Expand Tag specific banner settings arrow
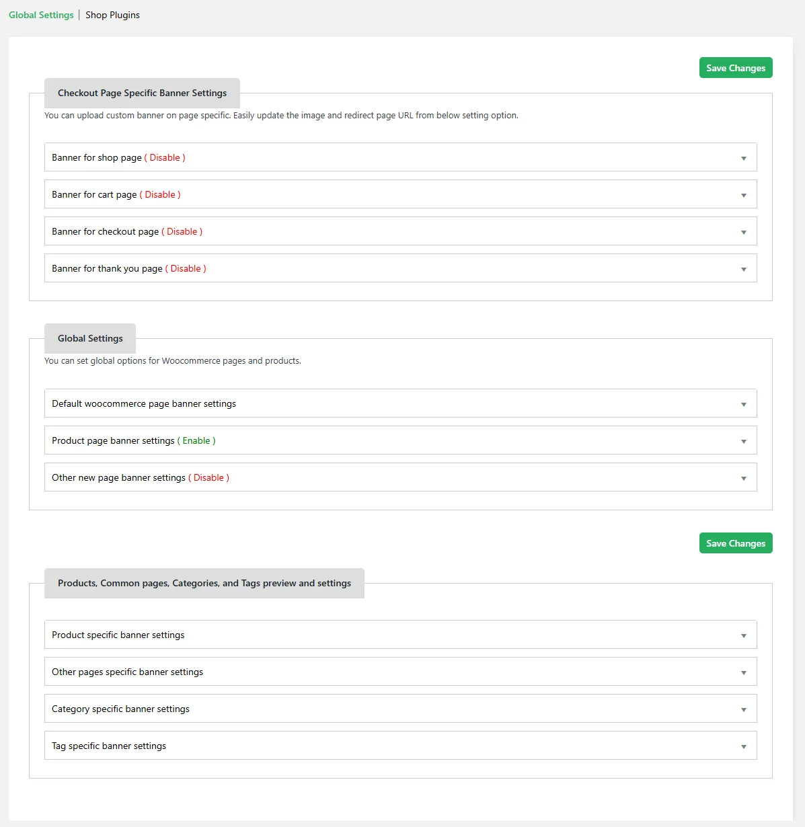Viewport: 805px width, 827px height. 744,746
